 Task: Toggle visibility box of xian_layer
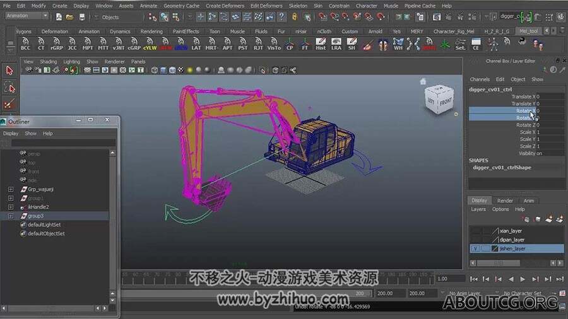[475, 231]
